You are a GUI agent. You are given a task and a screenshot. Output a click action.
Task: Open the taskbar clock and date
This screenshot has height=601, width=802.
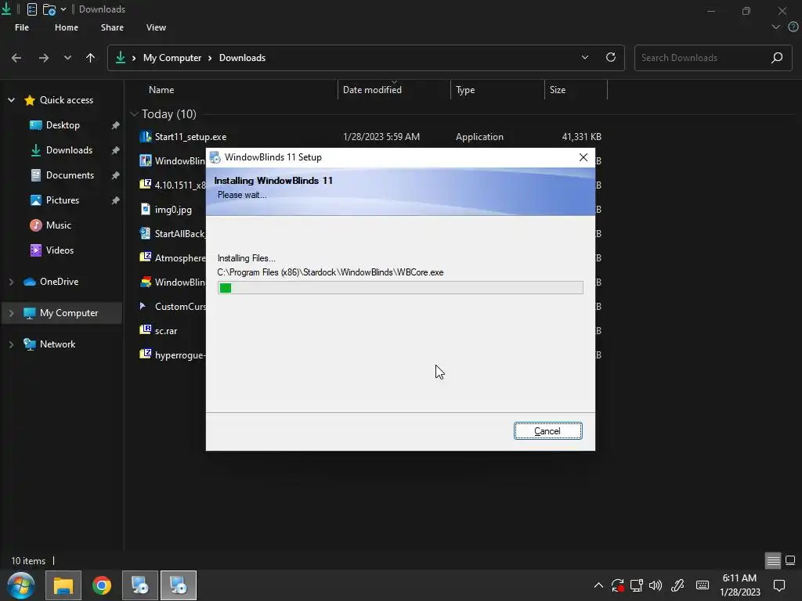(x=739, y=585)
